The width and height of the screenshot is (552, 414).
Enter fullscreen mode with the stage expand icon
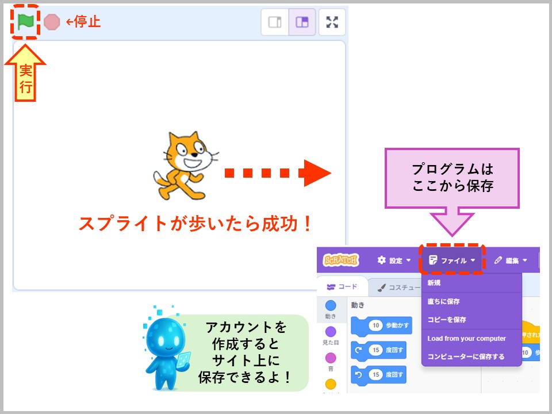pyautogui.click(x=331, y=22)
